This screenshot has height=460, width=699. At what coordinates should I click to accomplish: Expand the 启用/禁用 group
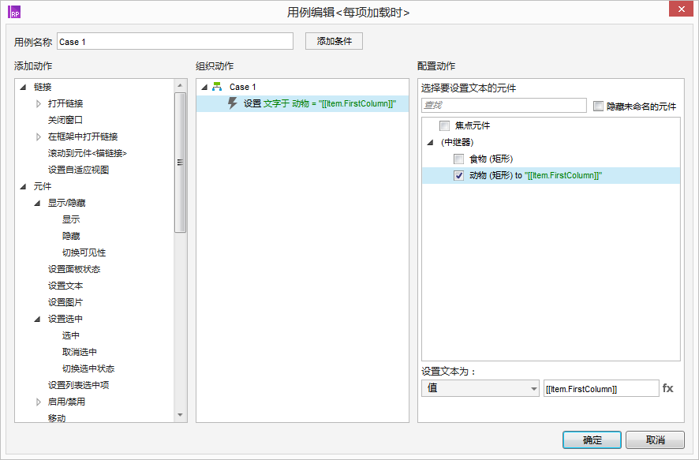(39, 402)
